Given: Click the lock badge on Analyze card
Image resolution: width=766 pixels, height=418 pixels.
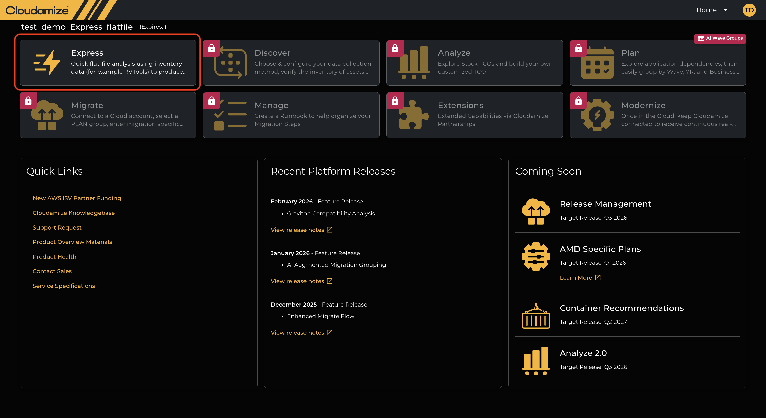Looking at the screenshot, I should [x=395, y=48].
